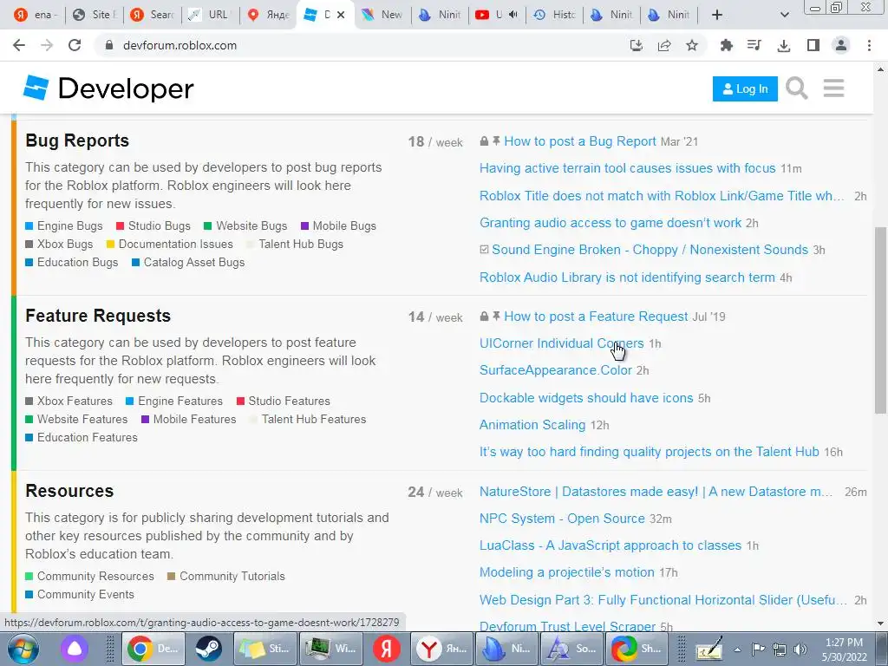This screenshot has height=666, width=888.
Task: Open Mobile Bugs subcategory
Action: point(338,226)
